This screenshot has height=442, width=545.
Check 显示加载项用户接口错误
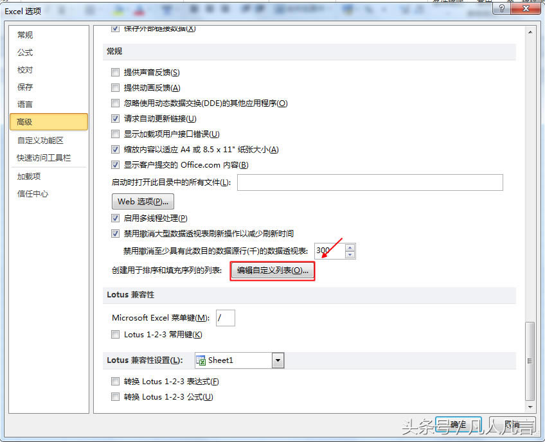[115, 134]
